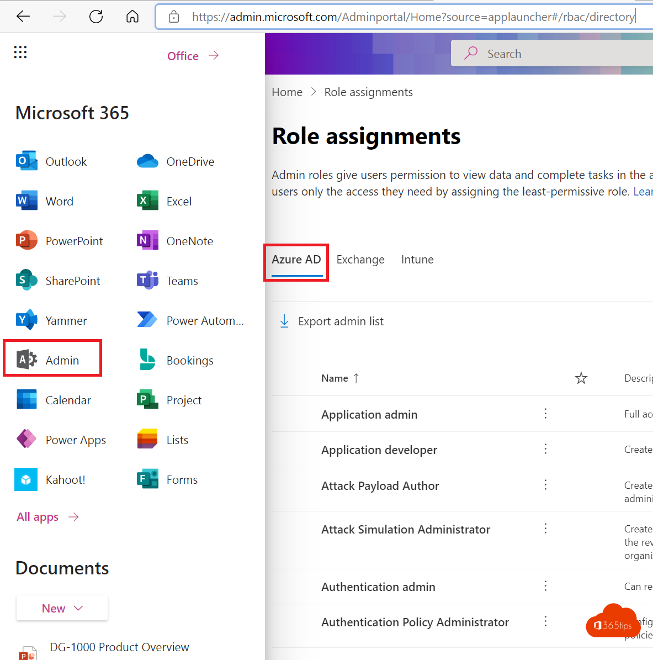
Task: Open Word app icon
Action: (x=26, y=201)
